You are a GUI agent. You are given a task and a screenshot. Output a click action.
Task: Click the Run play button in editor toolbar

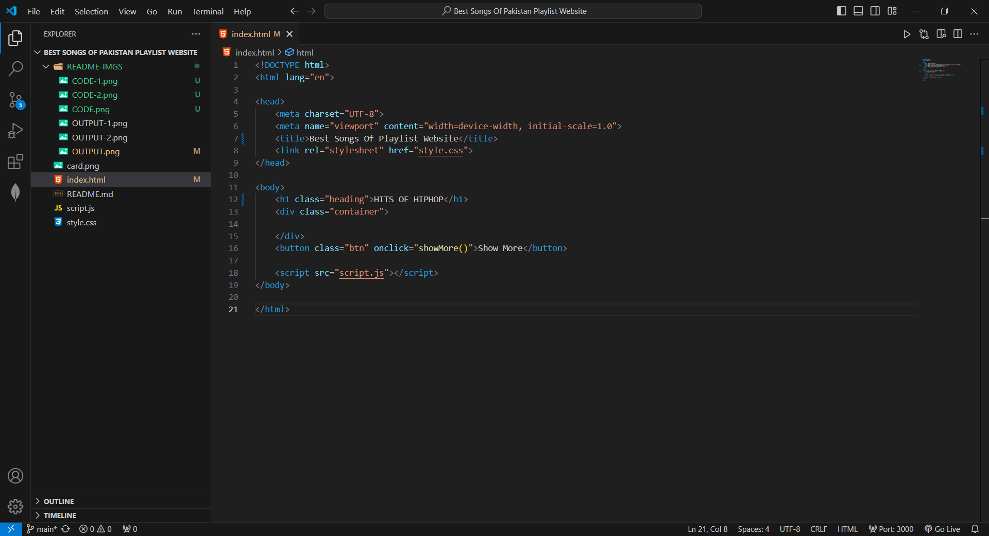(x=907, y=34)
